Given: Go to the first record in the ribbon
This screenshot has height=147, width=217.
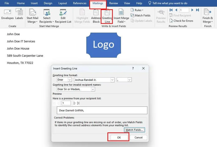Looking at the screenshot, I should click(171, 10).
